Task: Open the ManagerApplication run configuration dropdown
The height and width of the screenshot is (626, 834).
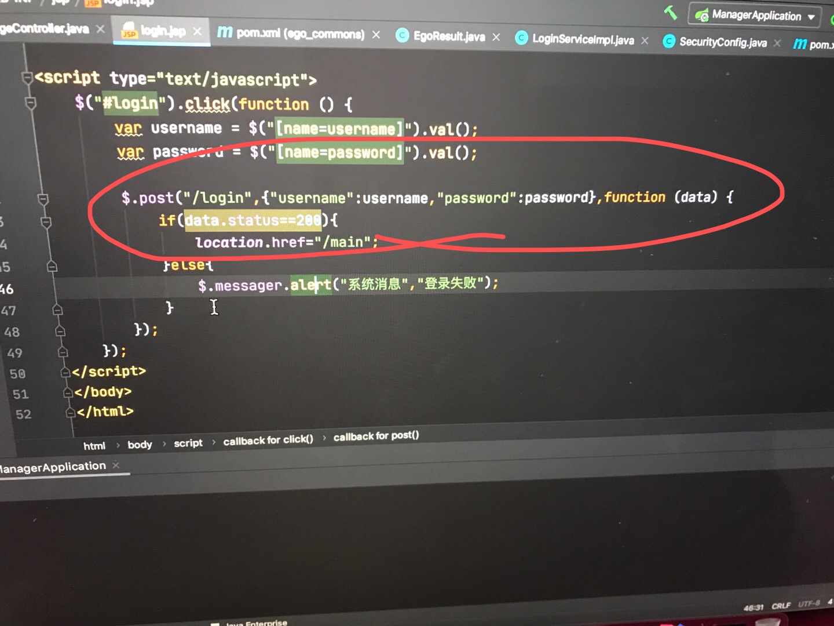Action: tap(756, 16)
